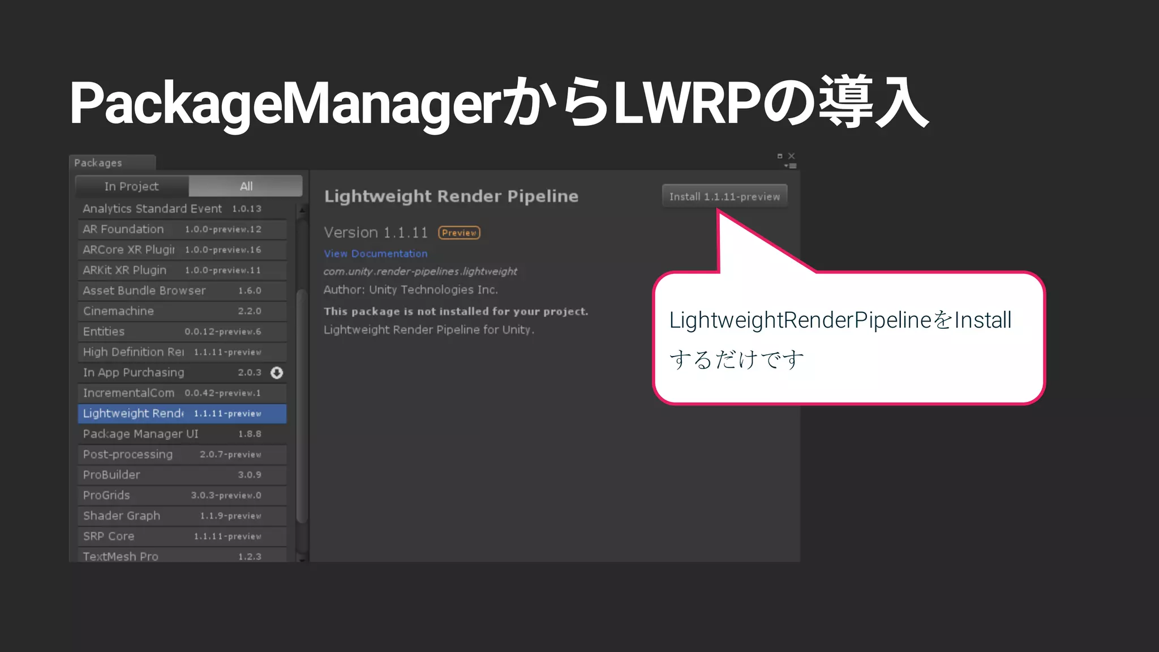Screen dimensions: 1159x652
Task: Click Author: Unity Technologies Inc. text
Action: point(410,290)
